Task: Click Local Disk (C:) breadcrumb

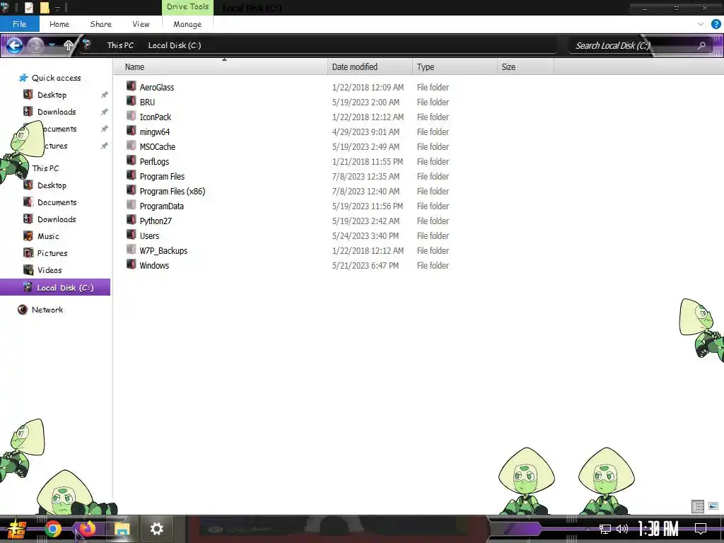Action: 174,45
